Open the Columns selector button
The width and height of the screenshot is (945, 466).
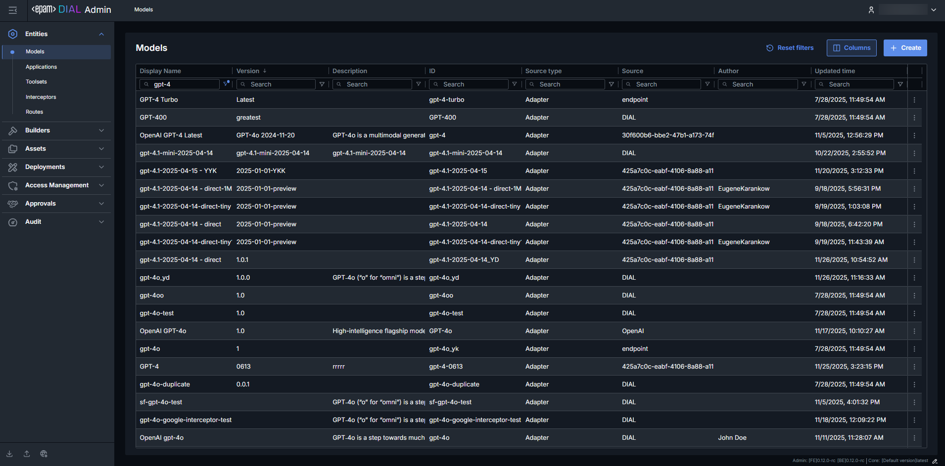tap(851, 48)
